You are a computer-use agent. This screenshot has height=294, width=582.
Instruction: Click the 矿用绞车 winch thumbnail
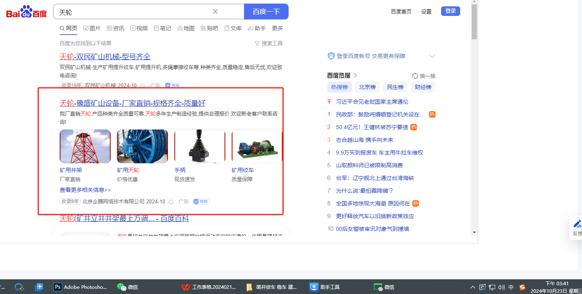[x=257, y=146]
